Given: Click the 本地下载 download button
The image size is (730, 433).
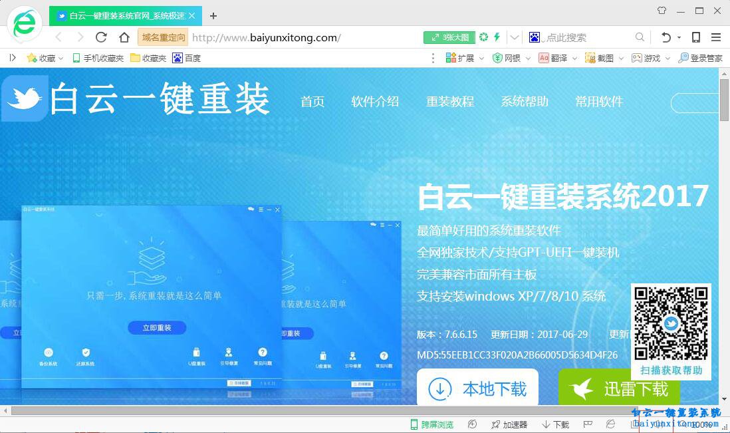Looking at the screenshot, I should [x=477, y=389].
